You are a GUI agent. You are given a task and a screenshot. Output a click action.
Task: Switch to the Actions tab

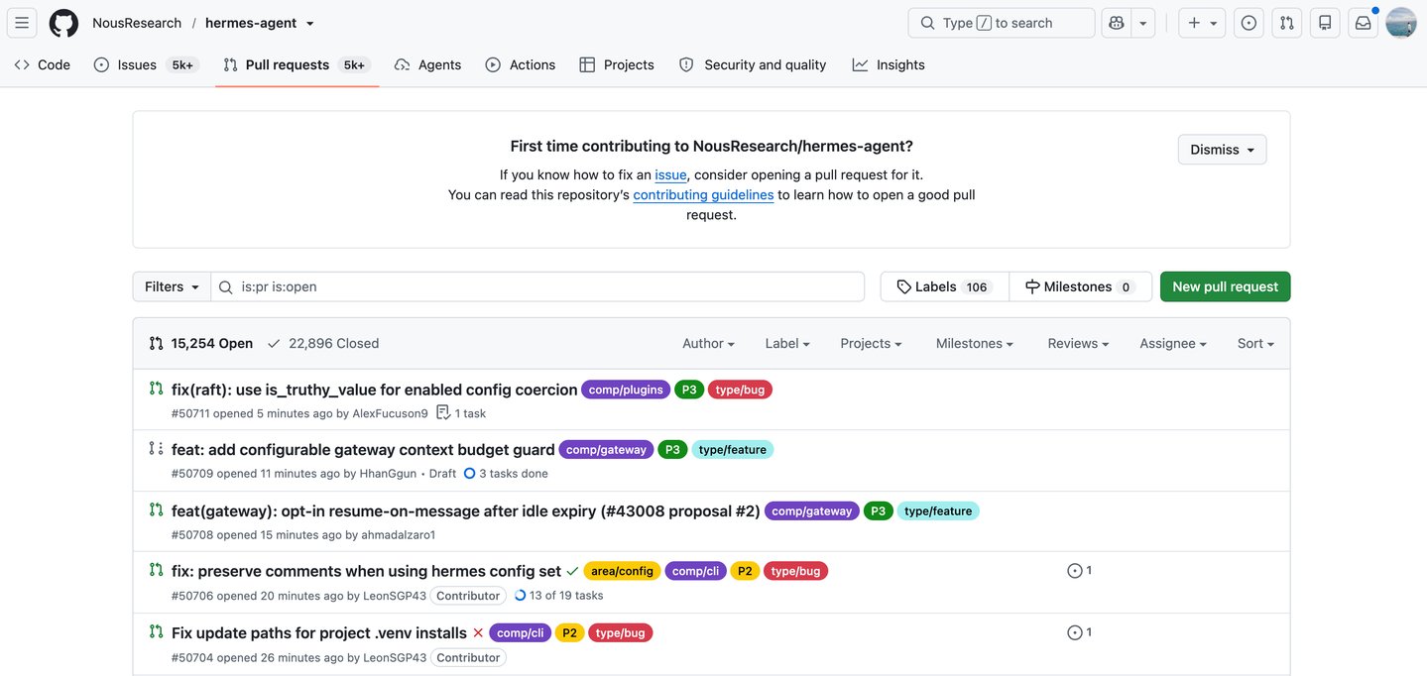click(x=521, y=64)
